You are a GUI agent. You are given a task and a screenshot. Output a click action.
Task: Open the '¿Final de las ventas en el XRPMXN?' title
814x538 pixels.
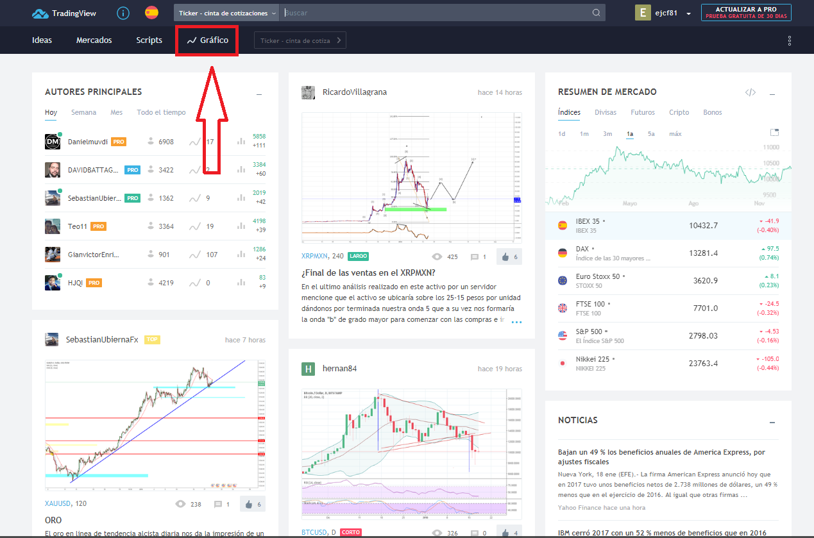[368, 272]
